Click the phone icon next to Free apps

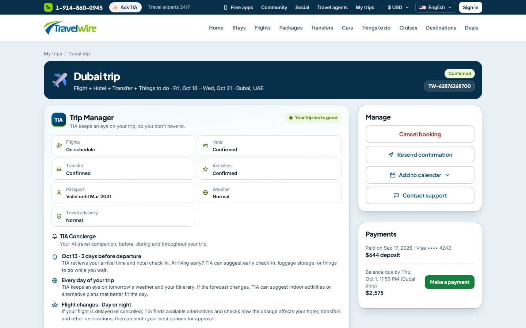click(225, 7)
